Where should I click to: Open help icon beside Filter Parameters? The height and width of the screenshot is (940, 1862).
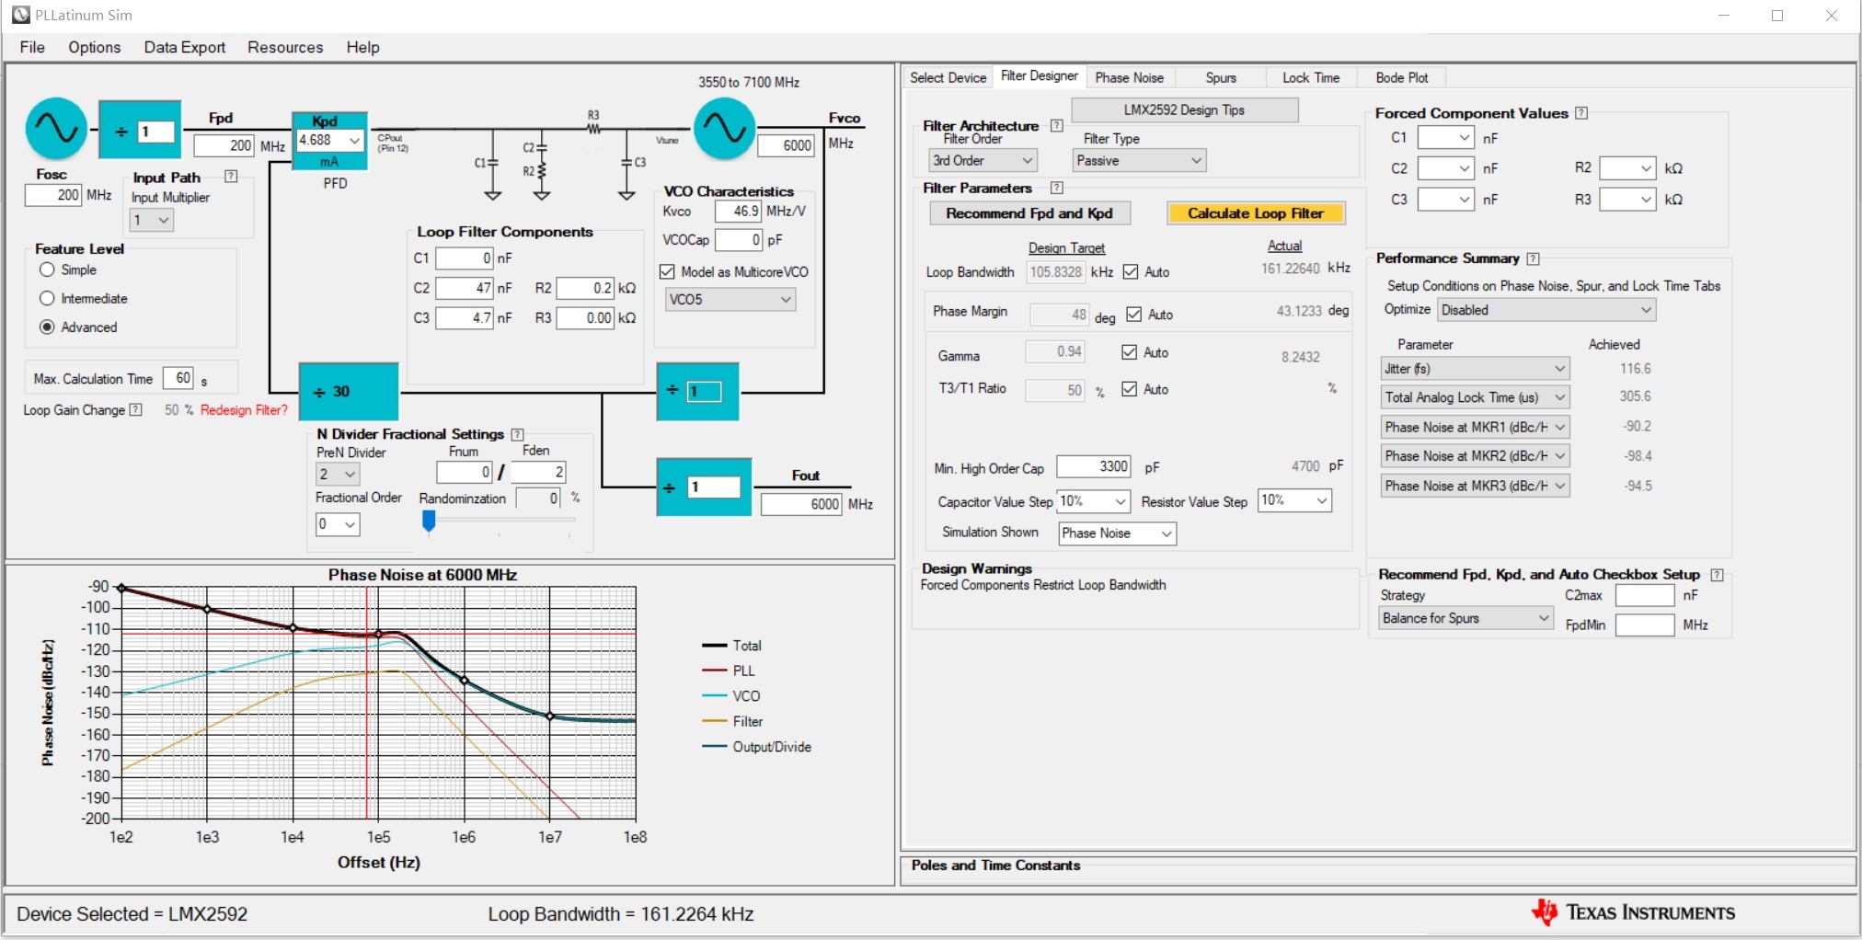[x=1057, y=188]
